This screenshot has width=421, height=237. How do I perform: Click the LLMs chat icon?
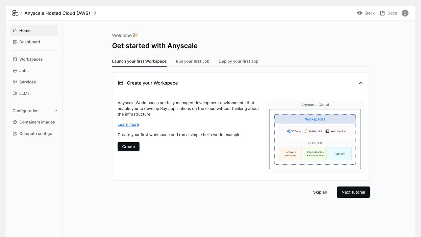(x=15, y=93)
